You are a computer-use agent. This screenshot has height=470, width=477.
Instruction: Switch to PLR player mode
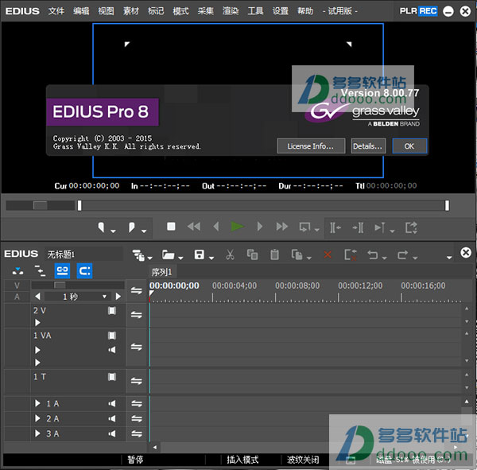(x=409, y=11)
